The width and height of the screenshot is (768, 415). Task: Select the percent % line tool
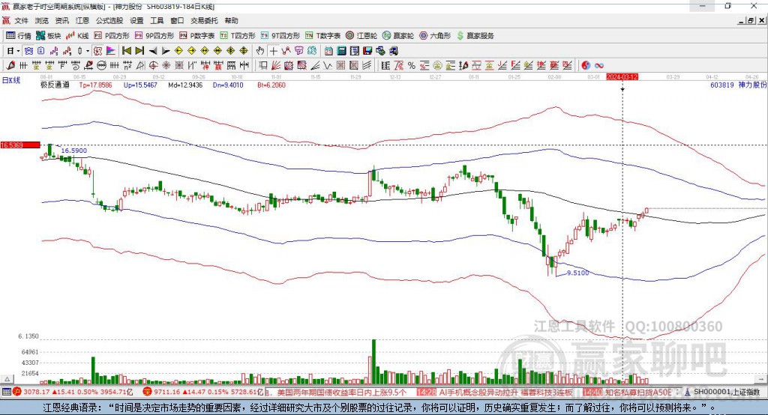(412, 66)
